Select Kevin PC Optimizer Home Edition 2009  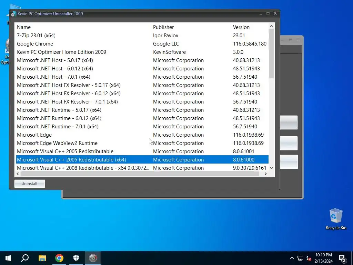pyautogui.click(x=142, y=52)
